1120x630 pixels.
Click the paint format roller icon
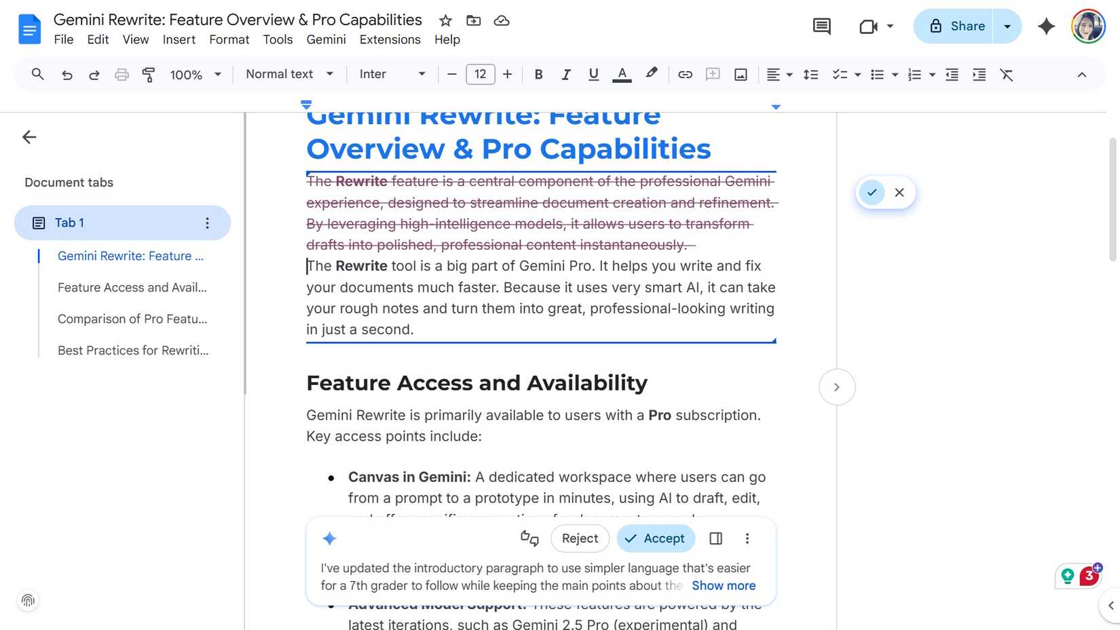(148, 75)
